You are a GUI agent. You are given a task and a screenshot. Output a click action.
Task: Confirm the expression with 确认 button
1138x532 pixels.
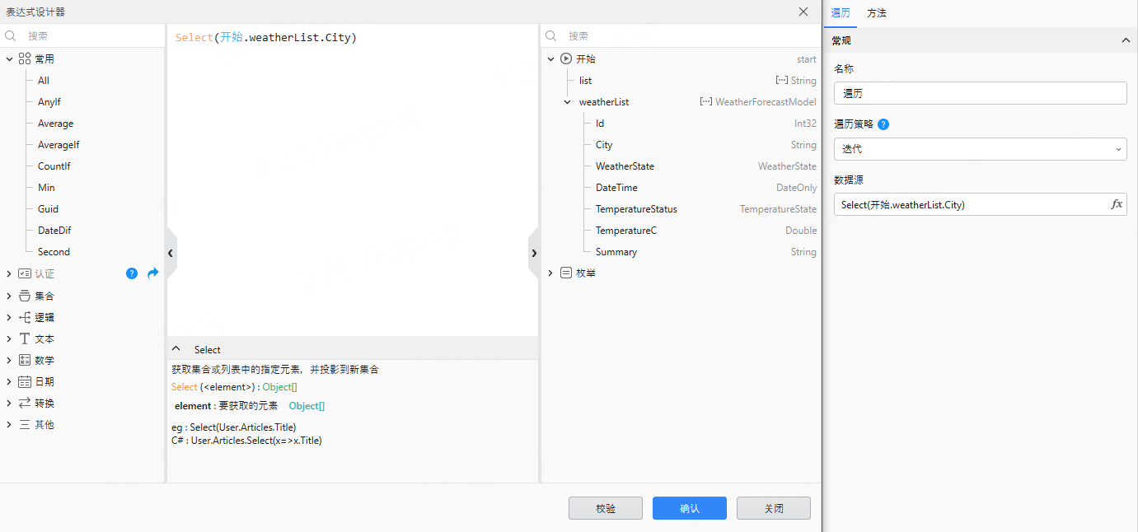coord(689,508)
